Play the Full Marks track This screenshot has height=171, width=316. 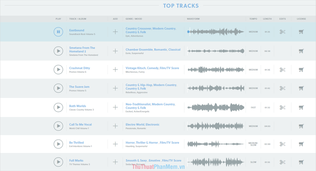58,162
